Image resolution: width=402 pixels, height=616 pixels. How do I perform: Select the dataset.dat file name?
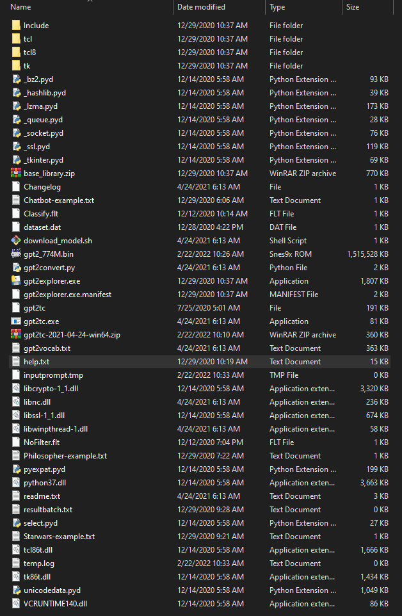click(42, 227)
